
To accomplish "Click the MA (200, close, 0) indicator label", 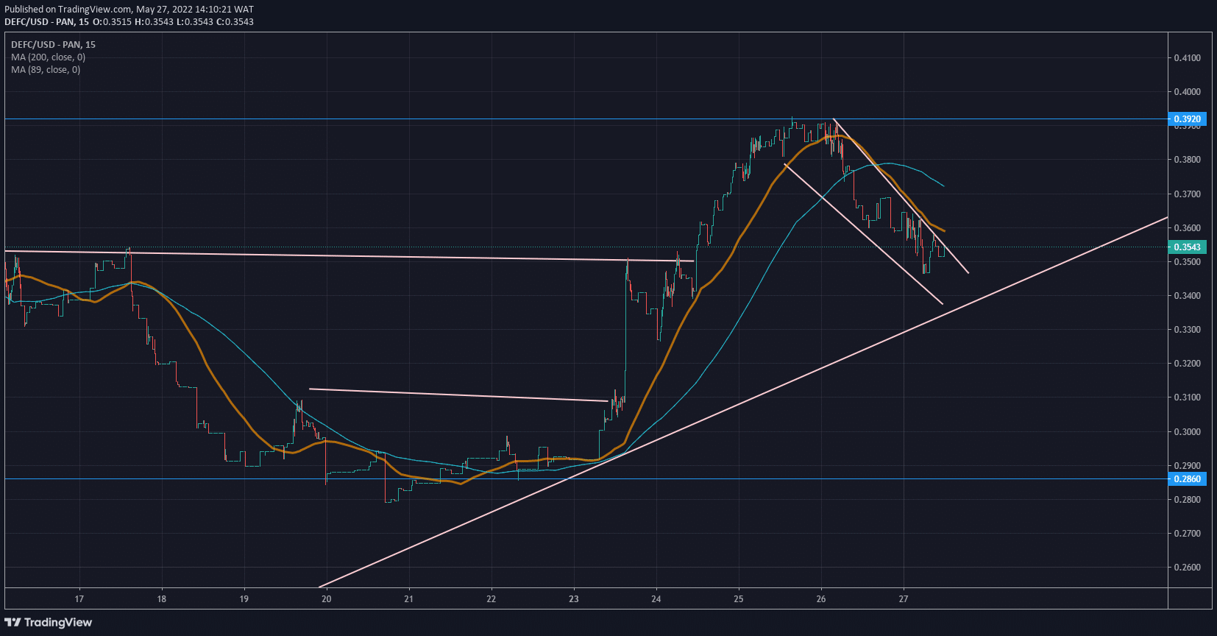I will pyautogui.click(x=48, y=57).
